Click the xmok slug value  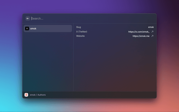point(151,27)
